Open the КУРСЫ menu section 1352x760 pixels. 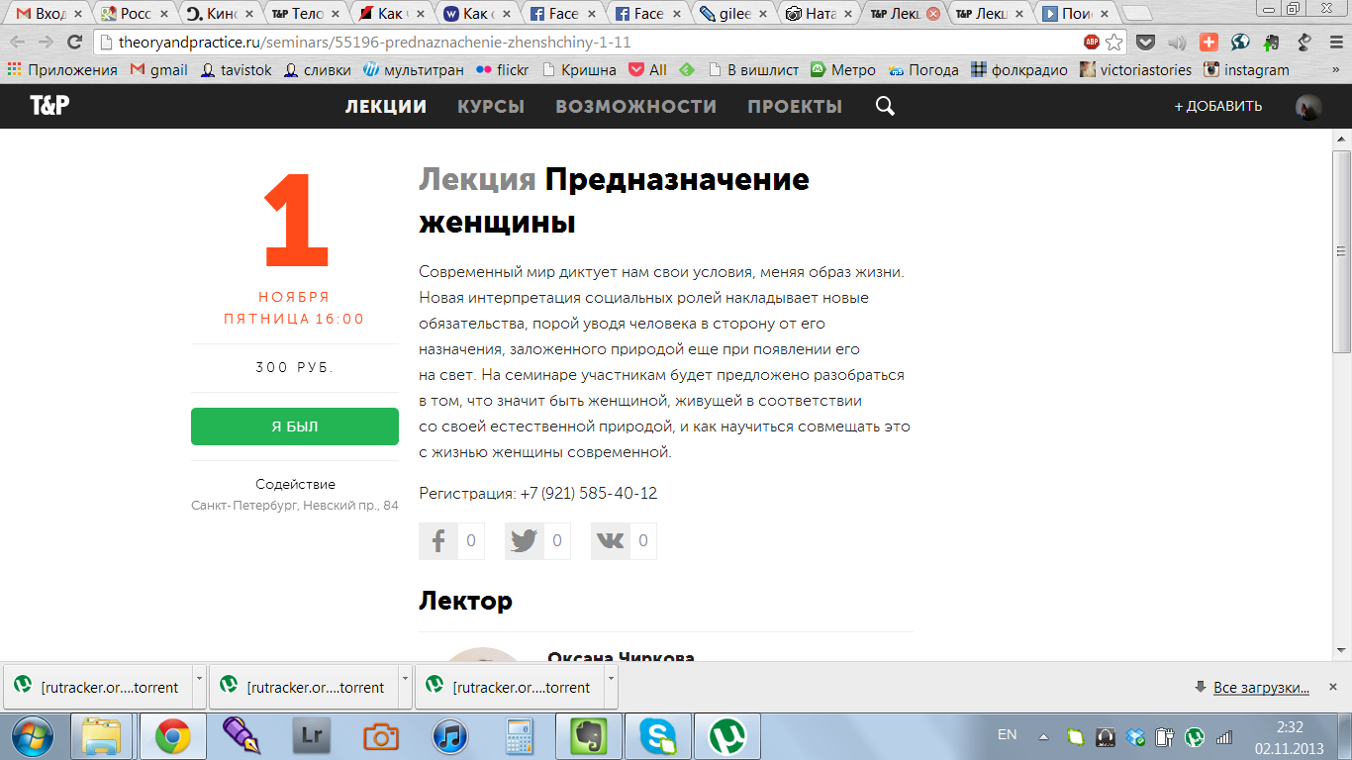click(x=491, y=107)
